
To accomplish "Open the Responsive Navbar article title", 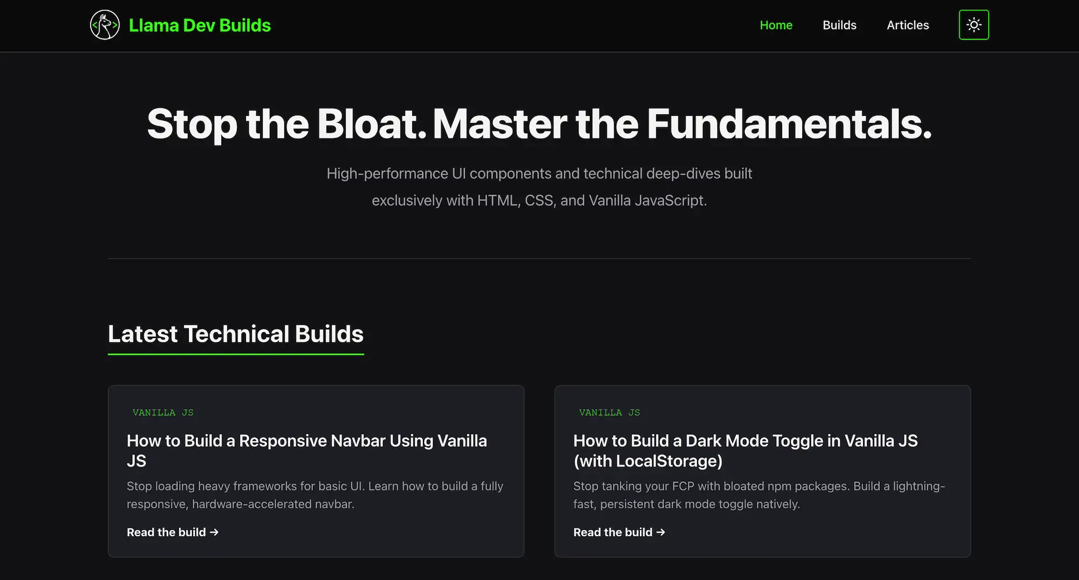I will pyautogui.click(x=307, y=451).
